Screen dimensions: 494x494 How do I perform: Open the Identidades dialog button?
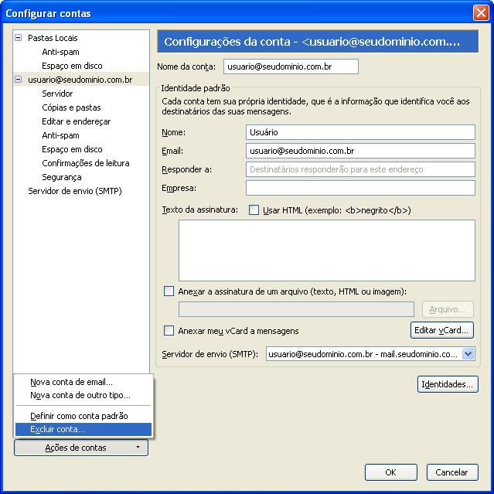point(448,384)
